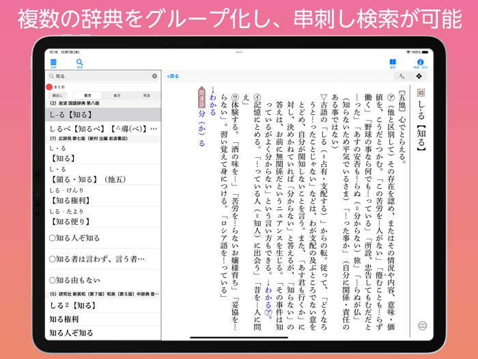Tap the battery status icon
The image size is (478, 359).
(x=425, y=52)
